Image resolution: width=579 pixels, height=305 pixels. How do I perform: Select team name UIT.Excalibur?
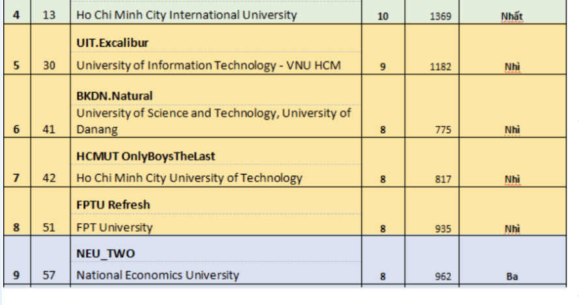pos(113,43)
